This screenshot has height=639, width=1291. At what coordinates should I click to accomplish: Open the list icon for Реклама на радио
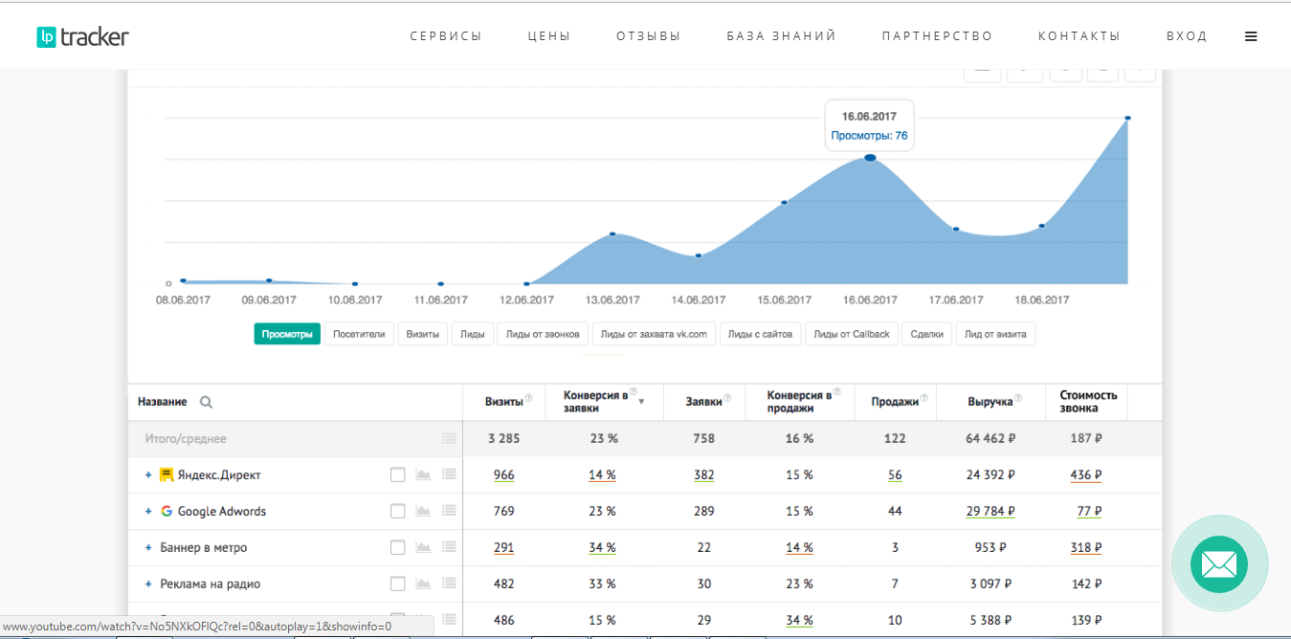coord(450,584)
